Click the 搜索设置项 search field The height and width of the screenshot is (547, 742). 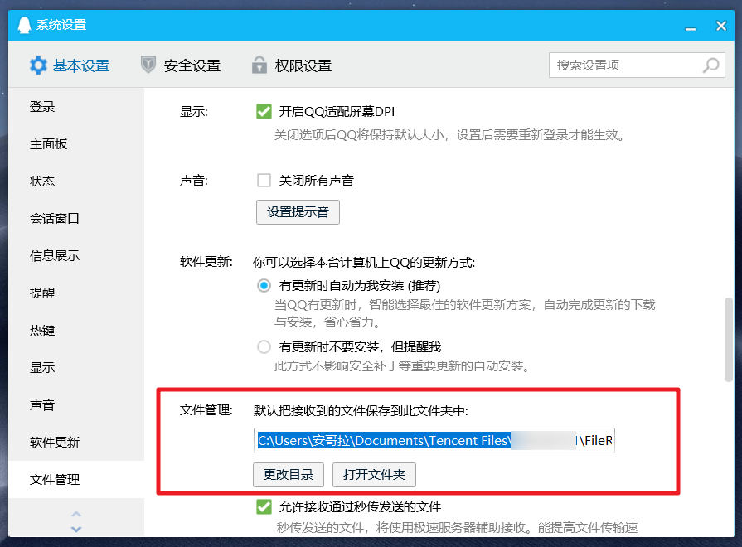point(637,65)
